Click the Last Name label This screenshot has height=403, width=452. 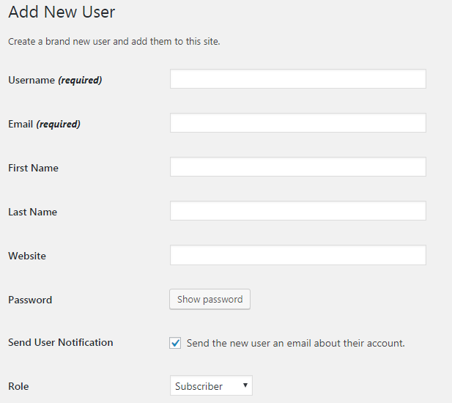pyautogui.click(x=32, y=212)
